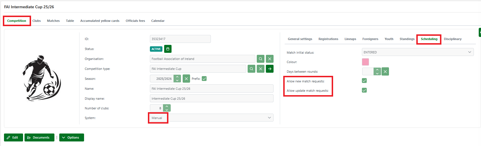Pick the pink Colour swatch
The height and width of the screenshot is (146, 481).
click(365, 62)
